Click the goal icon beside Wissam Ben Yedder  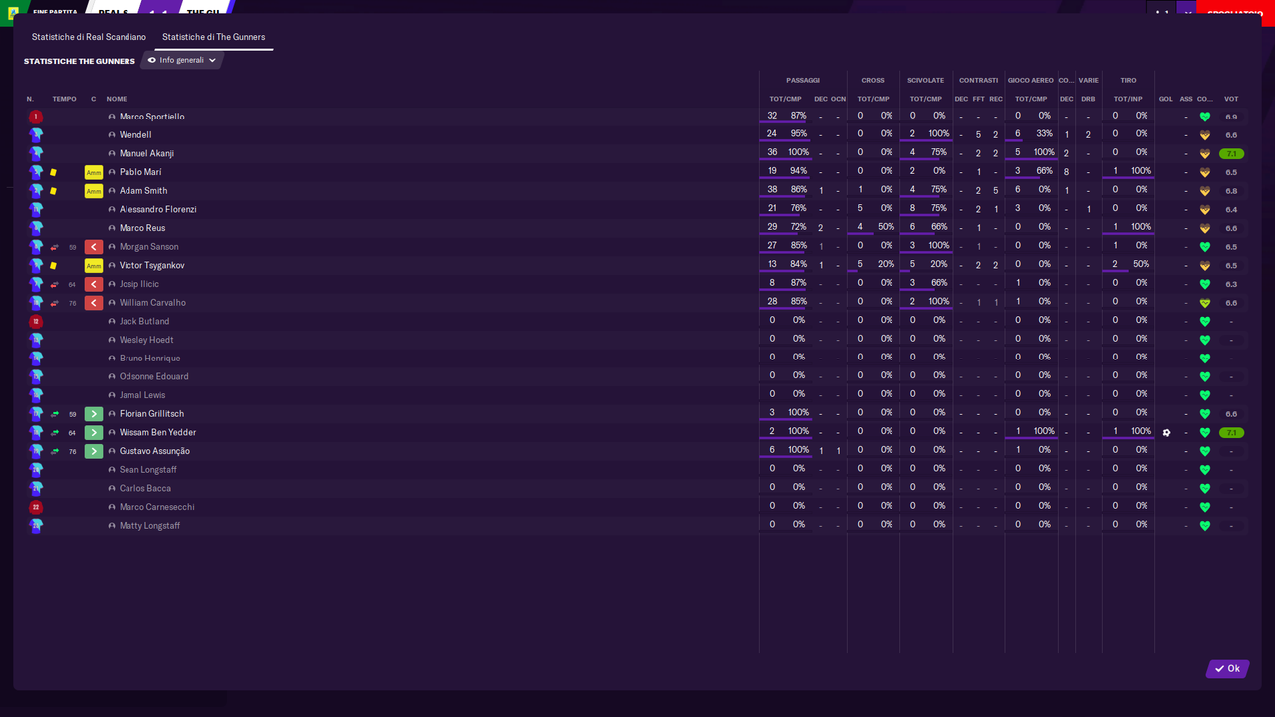(1166, 432)
